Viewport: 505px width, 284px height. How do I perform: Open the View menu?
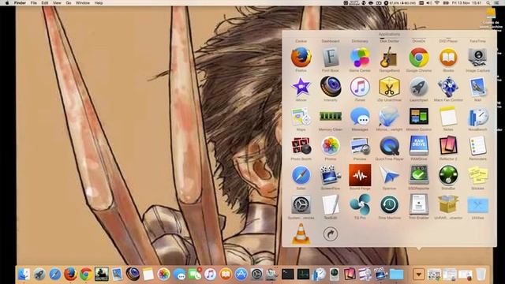(x=57, y=3)
